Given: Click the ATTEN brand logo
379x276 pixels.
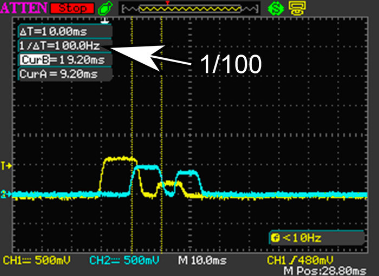Looking at the screenshot, I should click(23, 9).
